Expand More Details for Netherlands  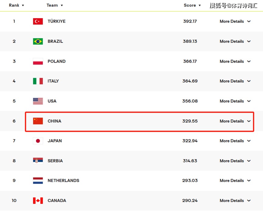235,180
